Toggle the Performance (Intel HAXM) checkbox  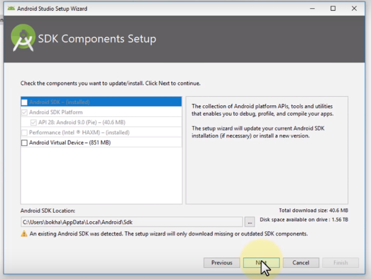tap(25, 133)
